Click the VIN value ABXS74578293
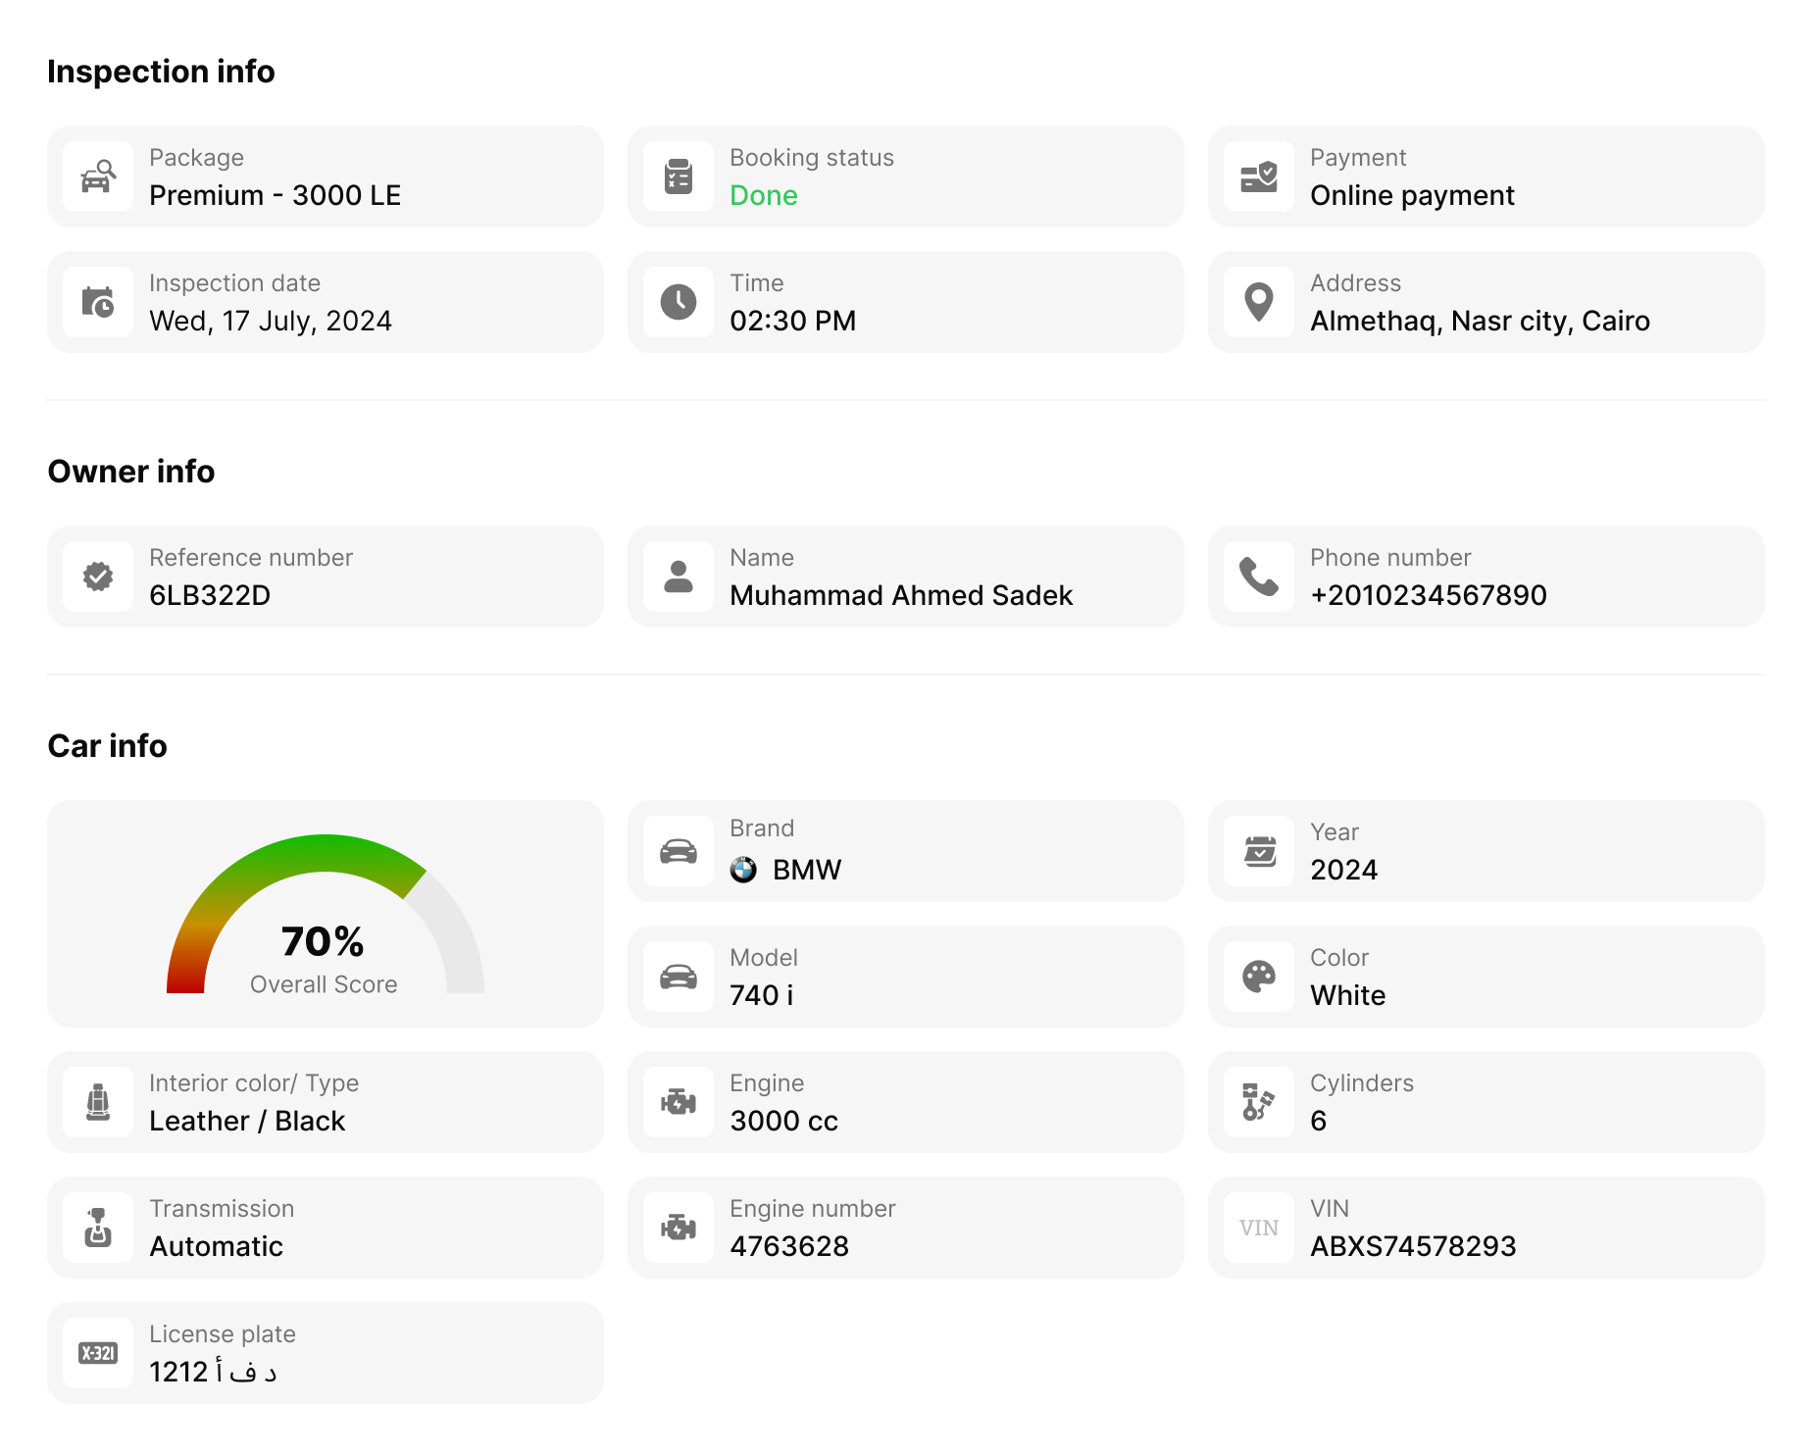Viewport: 1812px width, 1455px height. pos(1413,1246)
